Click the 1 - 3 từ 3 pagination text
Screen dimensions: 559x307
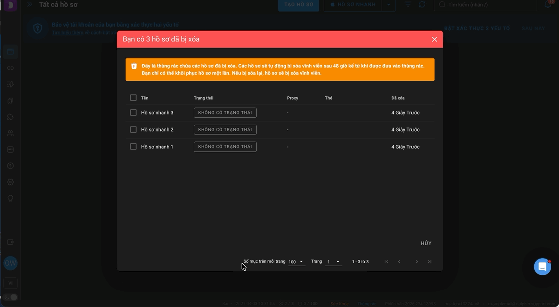click(x=360, y=262)
